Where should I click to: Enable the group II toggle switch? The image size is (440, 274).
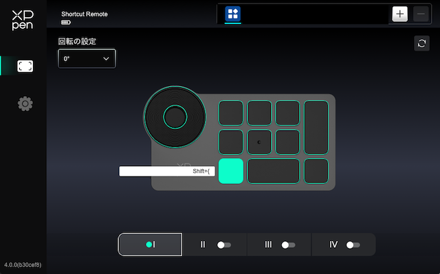pos(224,245)
